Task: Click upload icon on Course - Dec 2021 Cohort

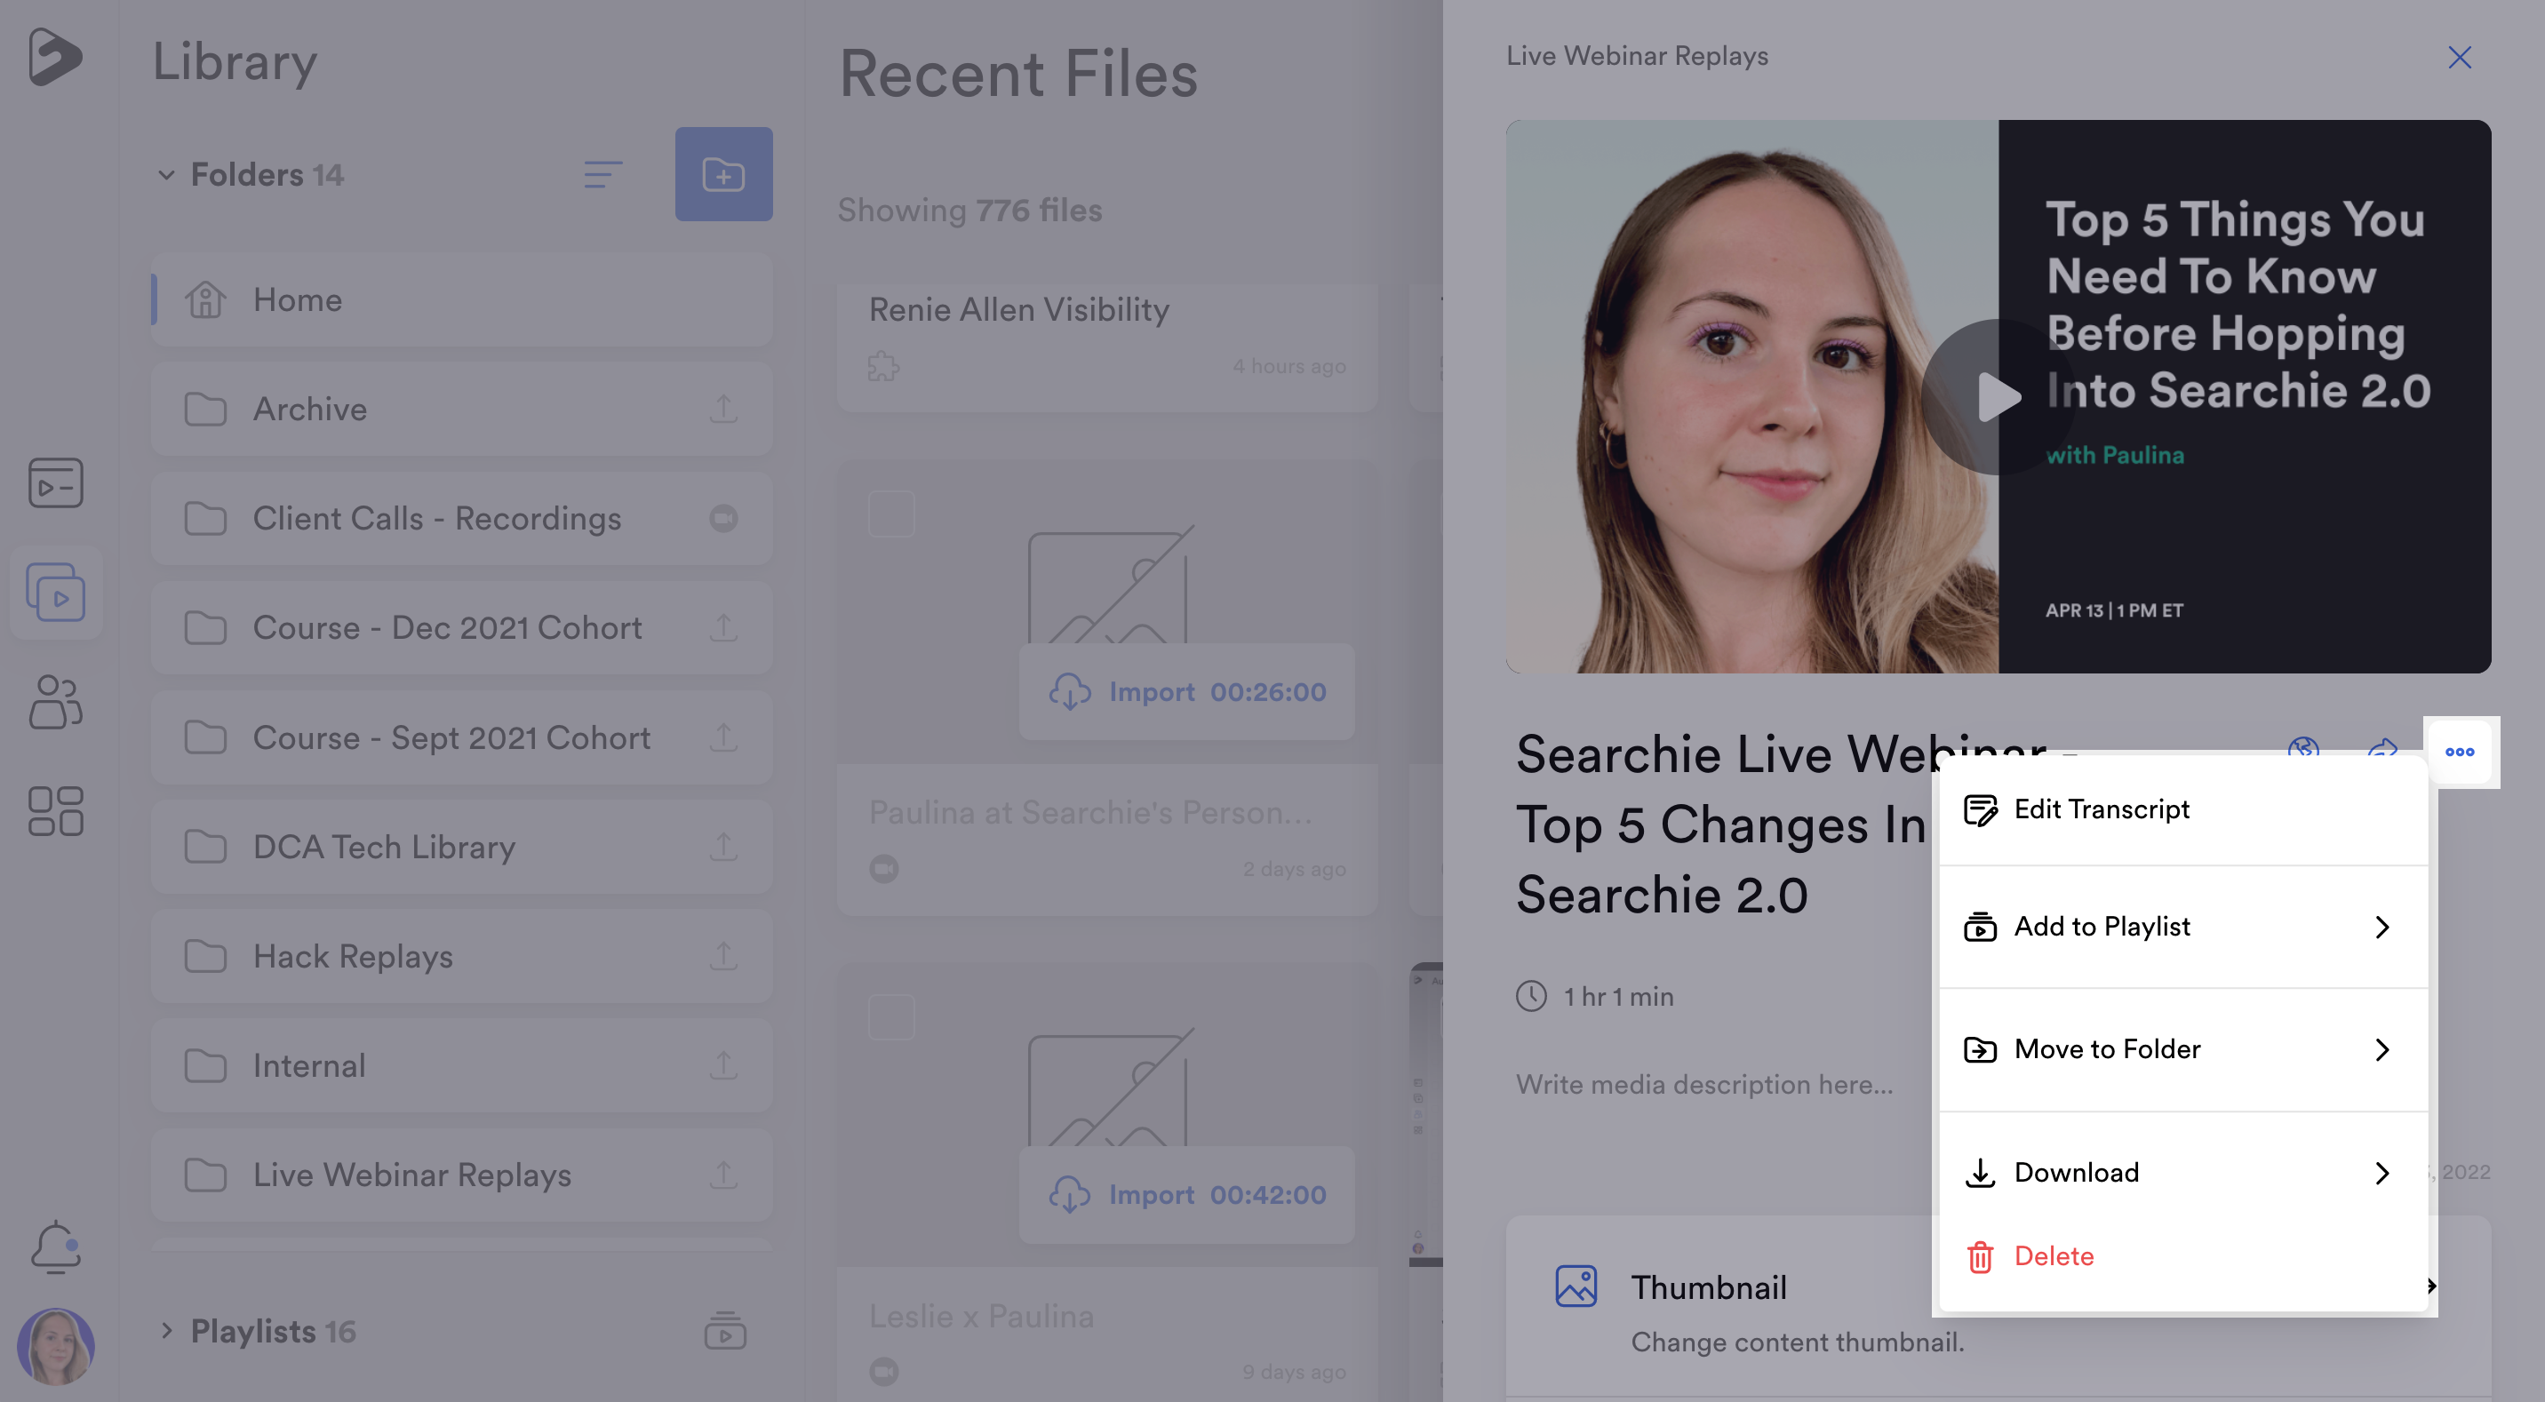Action: (723, 627)
